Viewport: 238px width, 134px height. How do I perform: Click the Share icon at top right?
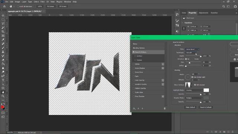(235, 6)
